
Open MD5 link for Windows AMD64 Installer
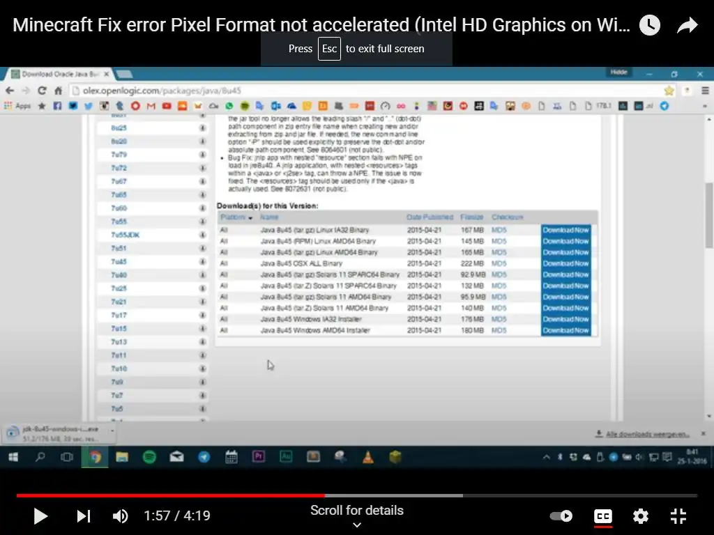[499, 331]
